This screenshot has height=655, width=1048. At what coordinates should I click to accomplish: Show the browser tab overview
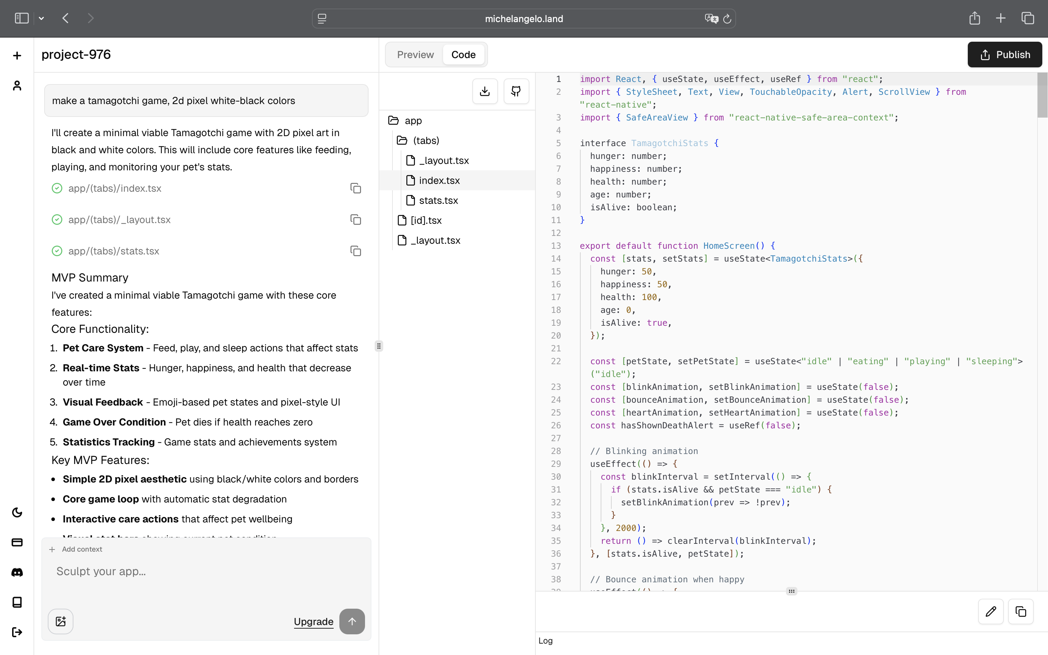click(x=1028, y=18)
